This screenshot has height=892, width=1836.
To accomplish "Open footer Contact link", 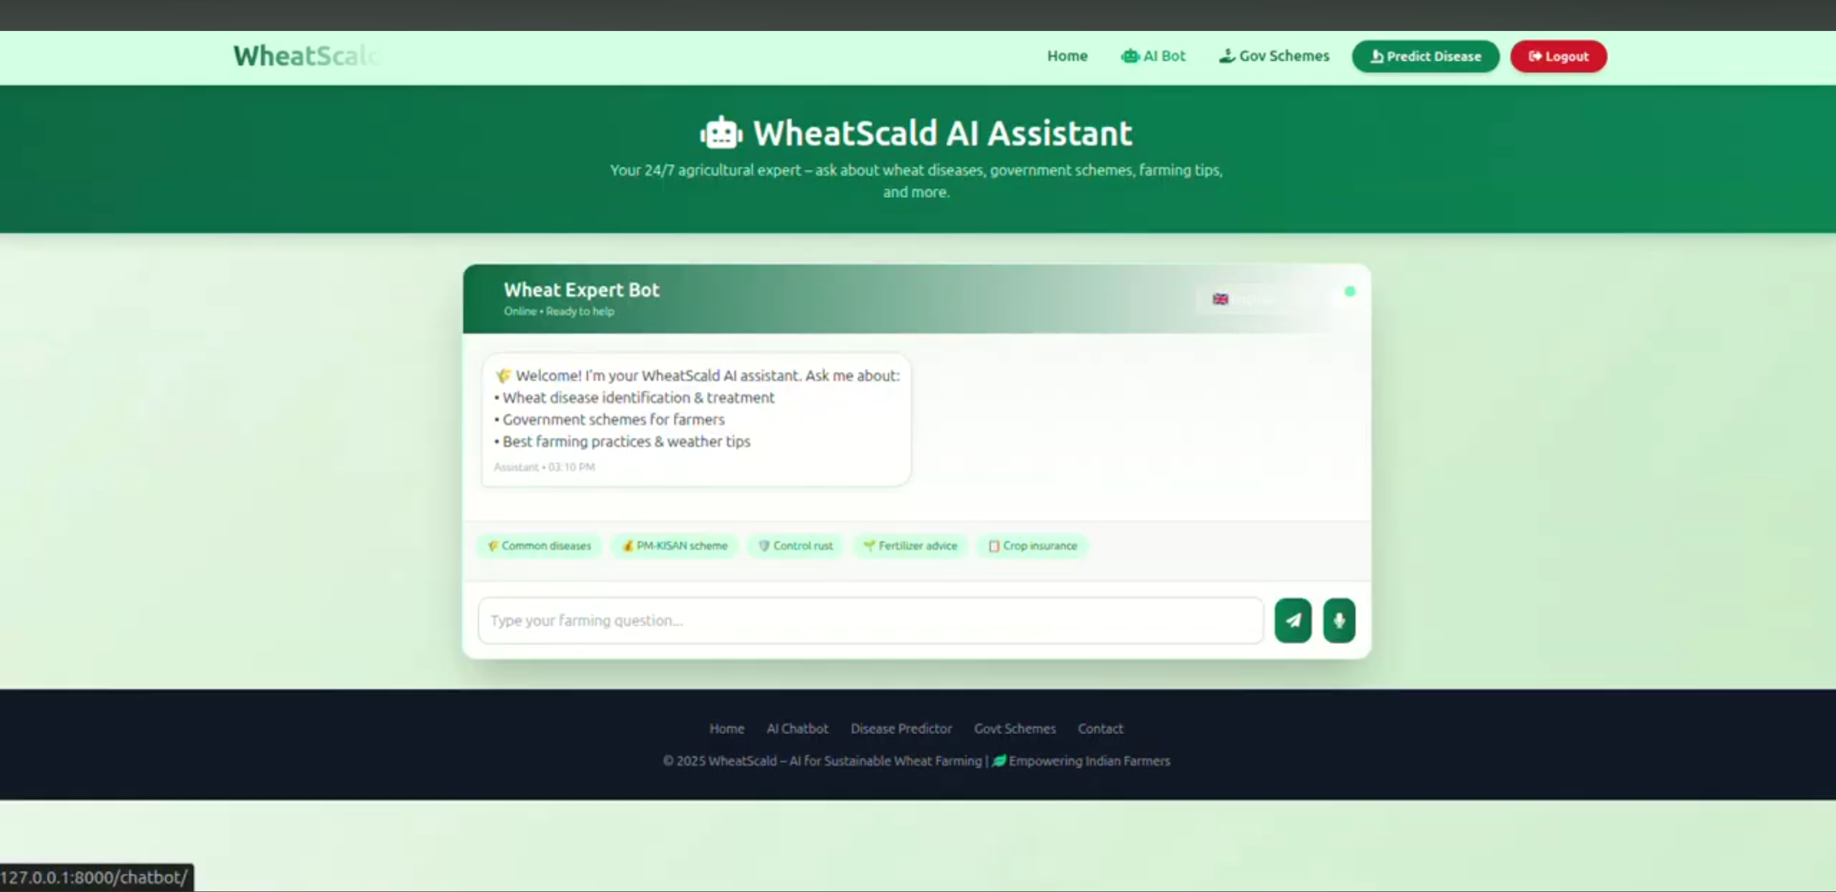I will (1100, 729).
